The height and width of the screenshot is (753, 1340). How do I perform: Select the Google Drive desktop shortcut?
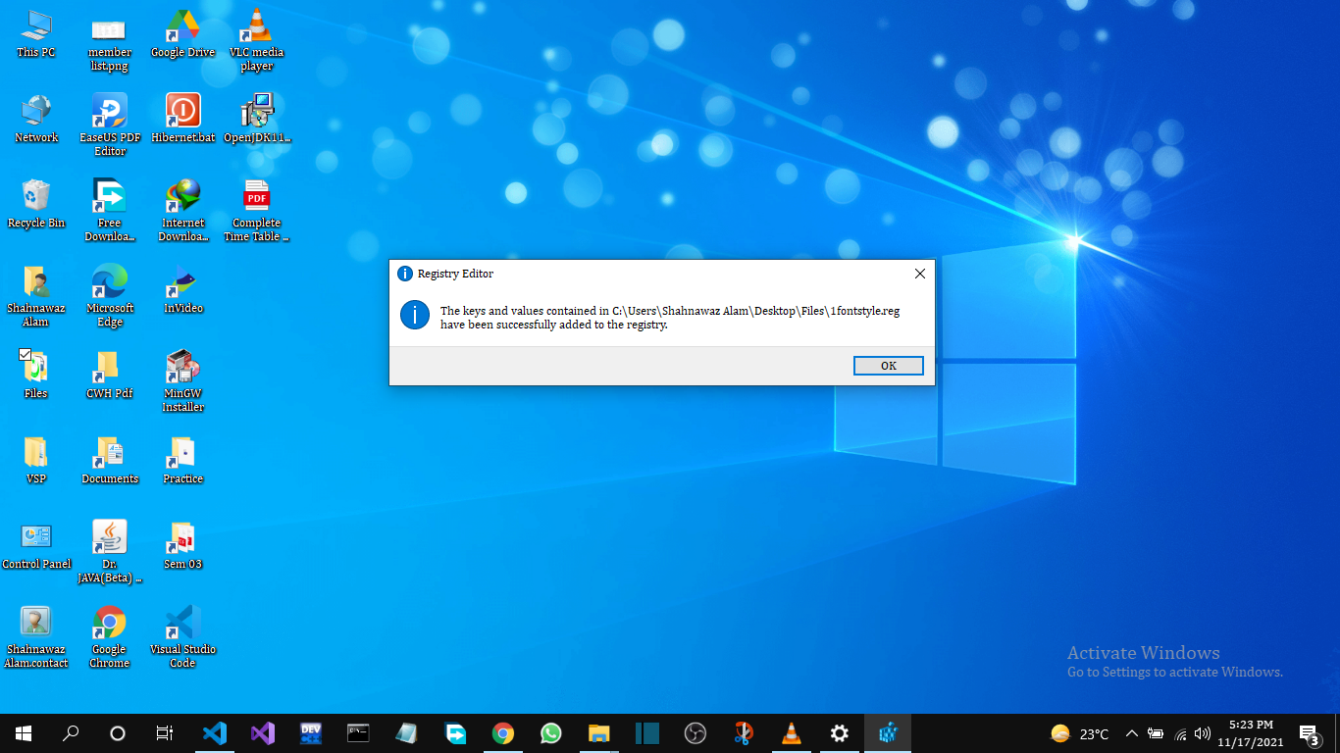coord(182,34)
